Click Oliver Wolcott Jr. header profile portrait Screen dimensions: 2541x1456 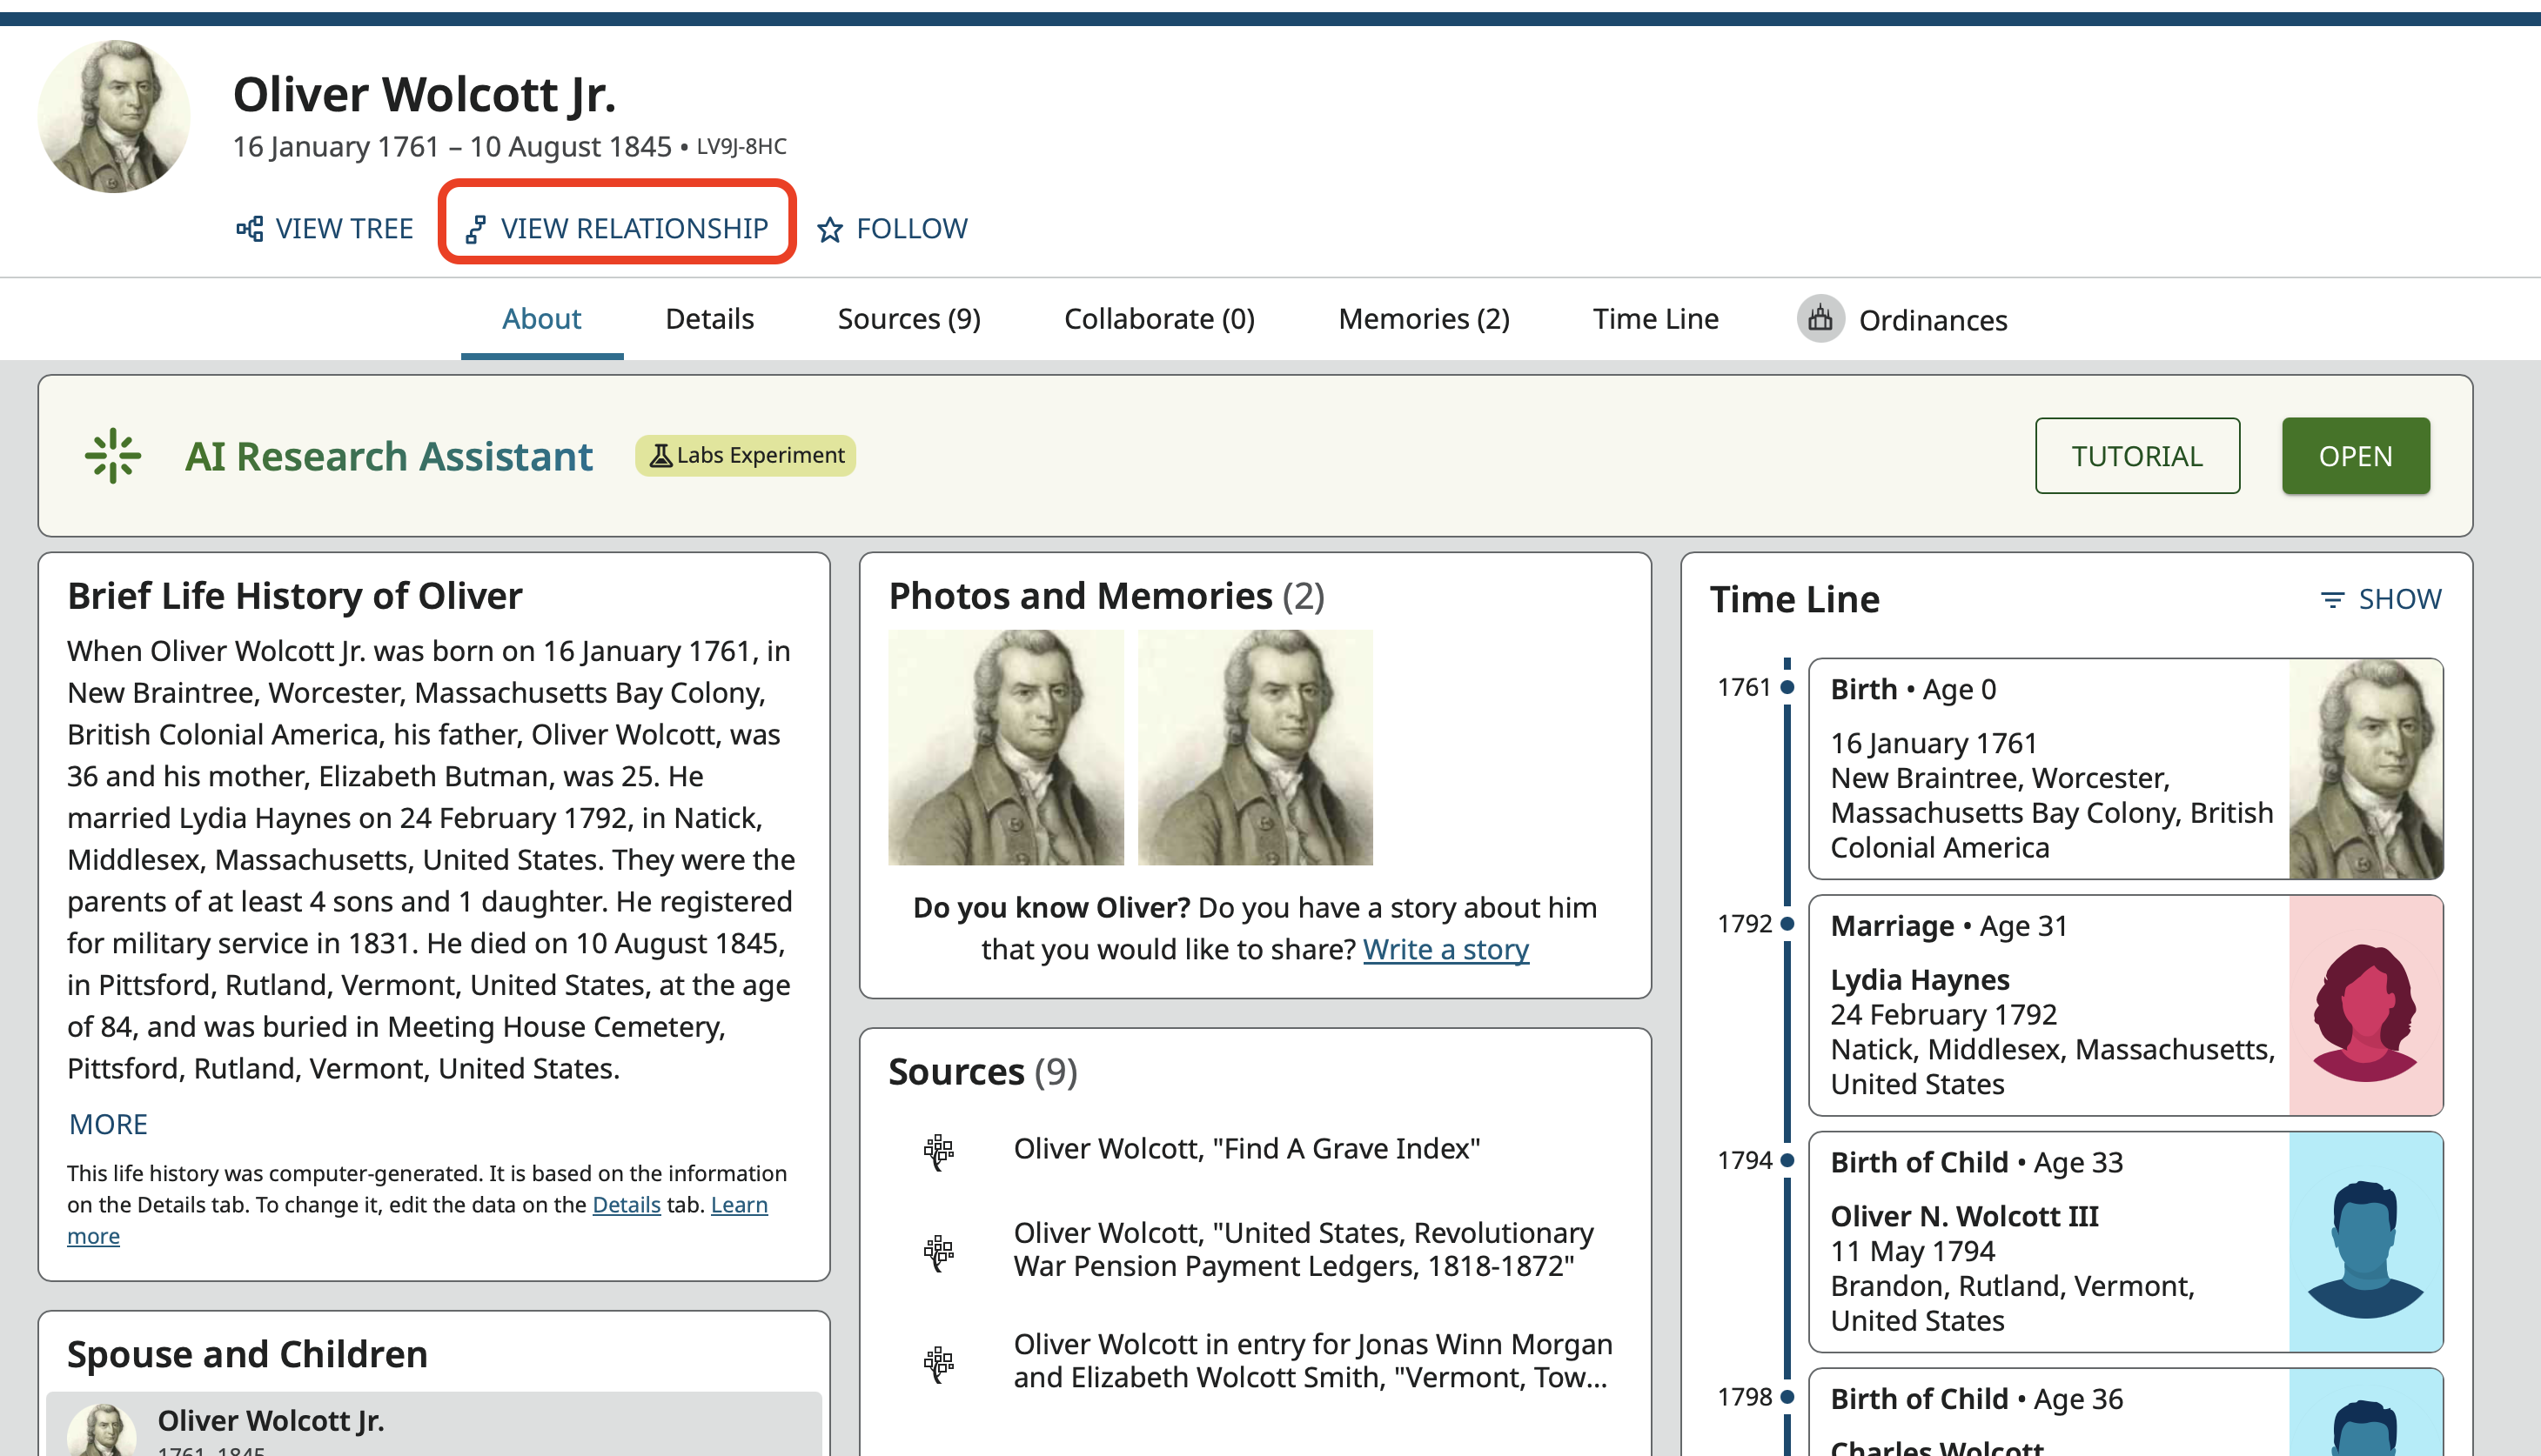point(113,116)
